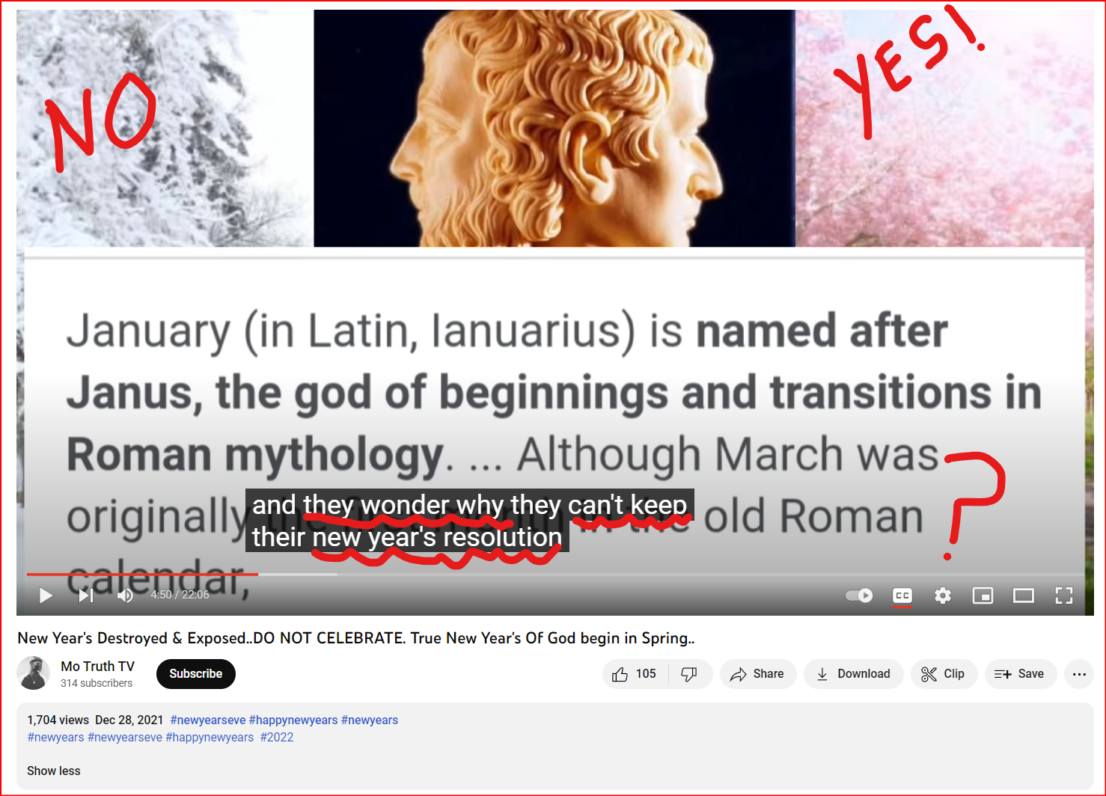Image resolution: width=1106 pixels, height=796 pixels.
Task: Toggle the autoplay switch
Action: 859,596
